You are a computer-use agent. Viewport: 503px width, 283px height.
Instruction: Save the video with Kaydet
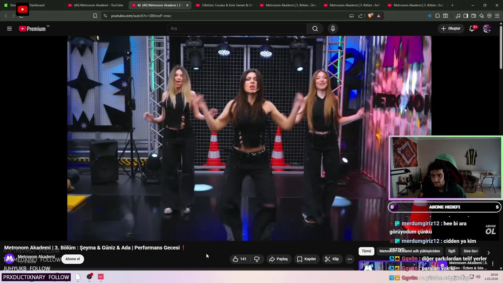click(x=307, y=259)
